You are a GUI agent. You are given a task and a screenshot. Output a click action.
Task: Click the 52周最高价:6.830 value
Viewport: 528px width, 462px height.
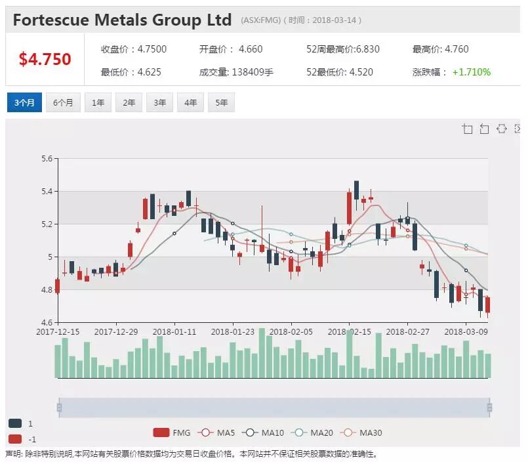[x=343, y=49]
